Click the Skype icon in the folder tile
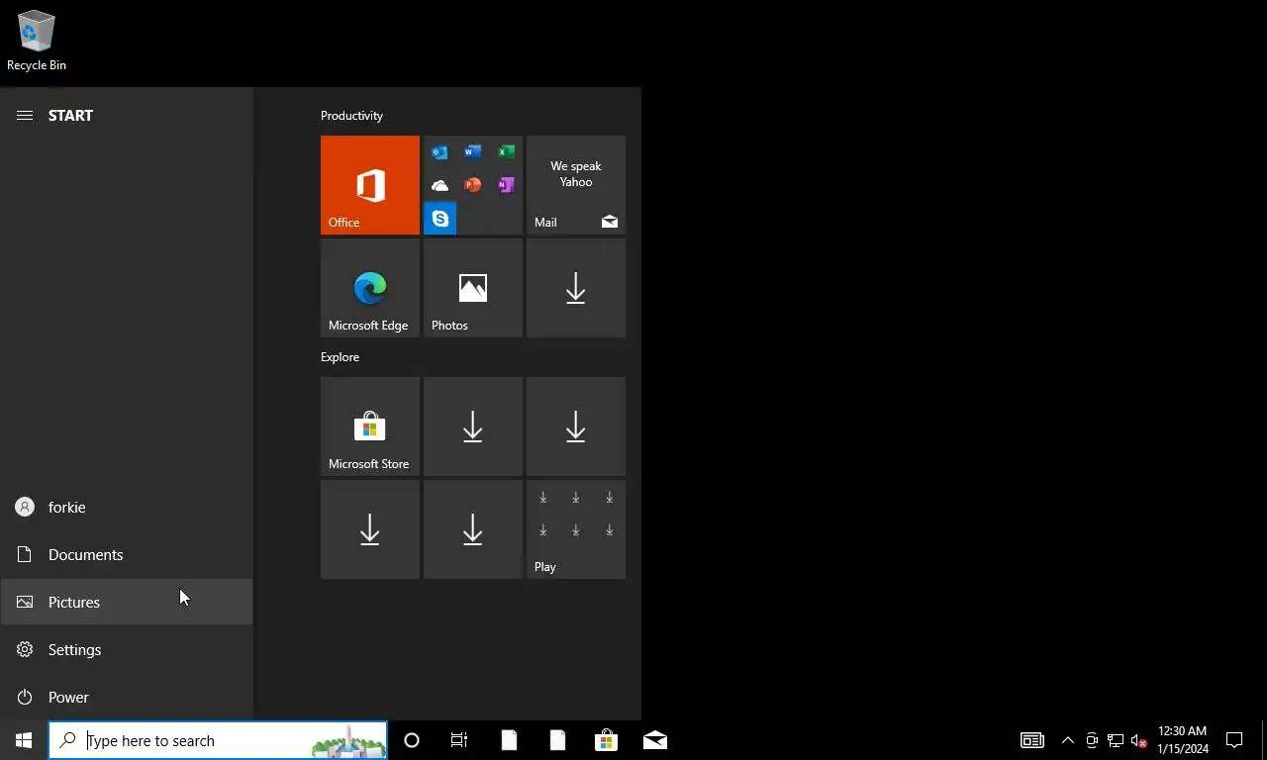This screenshot has height=760, width=1267. pyautogui.click(x=439, y=218)
